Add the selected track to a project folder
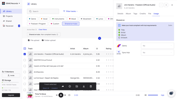The width and height of the screenshot is (177, 99). pos(77,86)
